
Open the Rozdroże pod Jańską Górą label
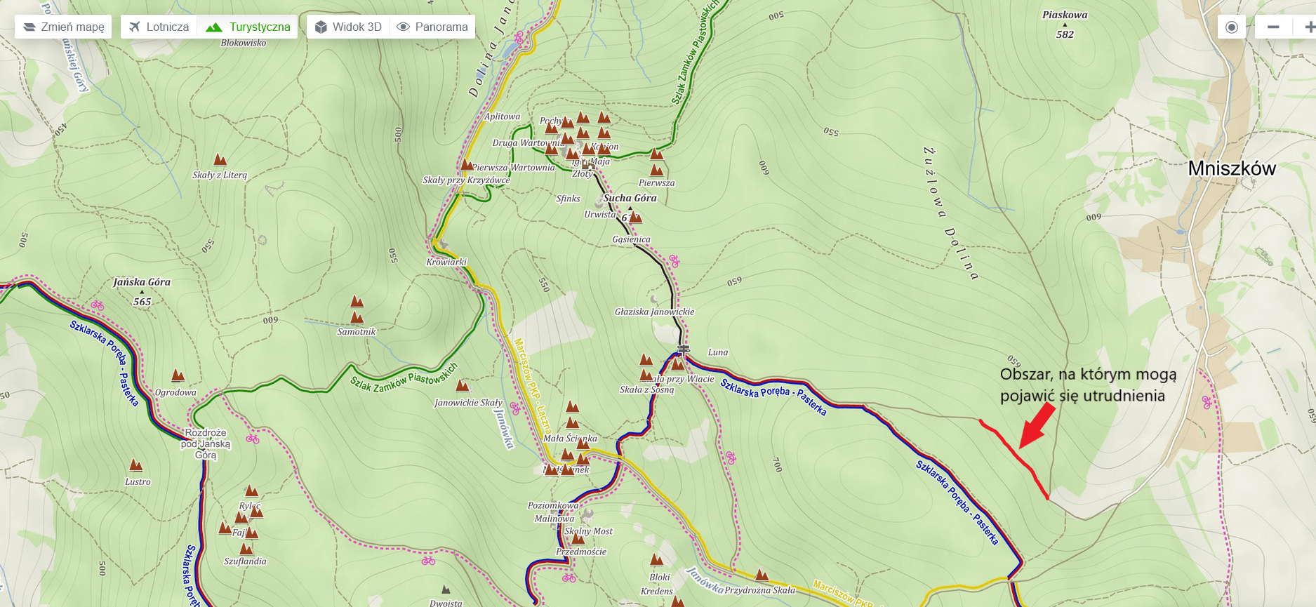coord(206,443)
